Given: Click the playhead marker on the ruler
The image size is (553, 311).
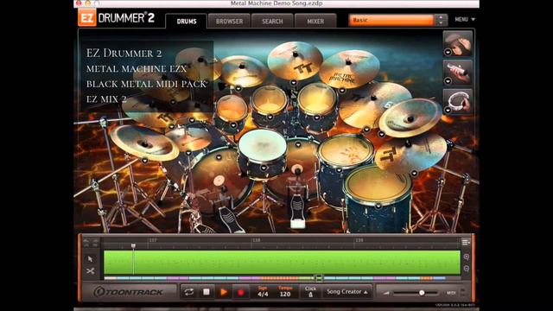Looking at the screenshot, I should coord(133,245).
